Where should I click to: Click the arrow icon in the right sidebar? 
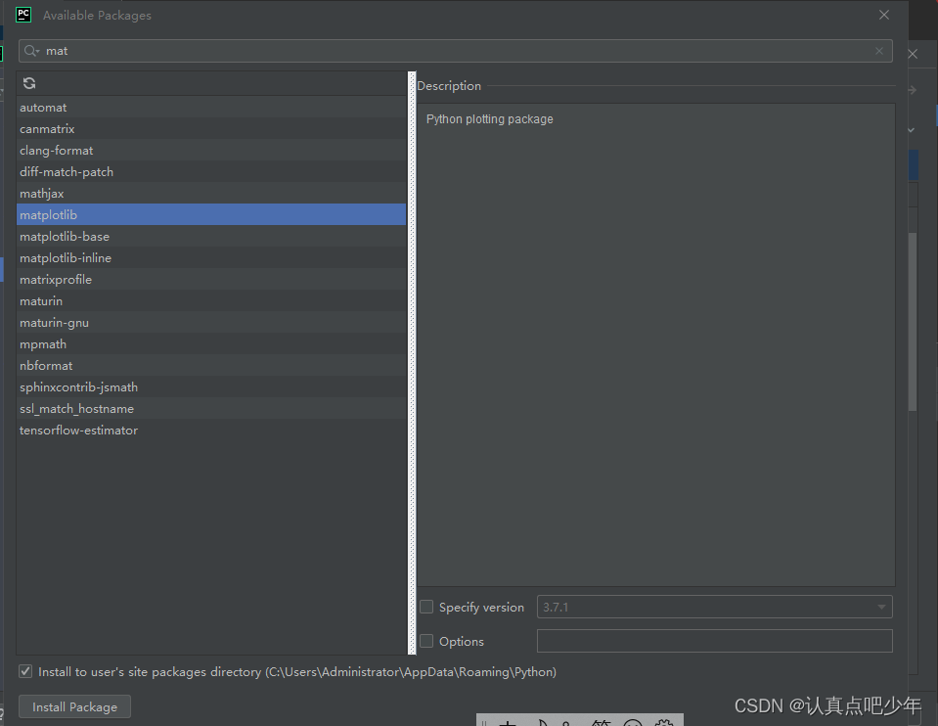click(912, 88)
